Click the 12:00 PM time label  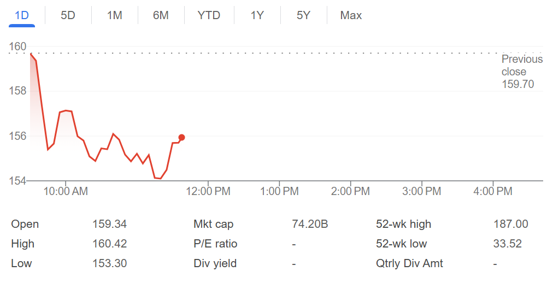tap(208, 191)
